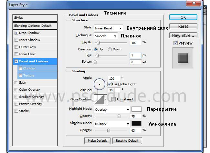
Task: Click the Highlight Opacity field showing 75
Action: 136,116
